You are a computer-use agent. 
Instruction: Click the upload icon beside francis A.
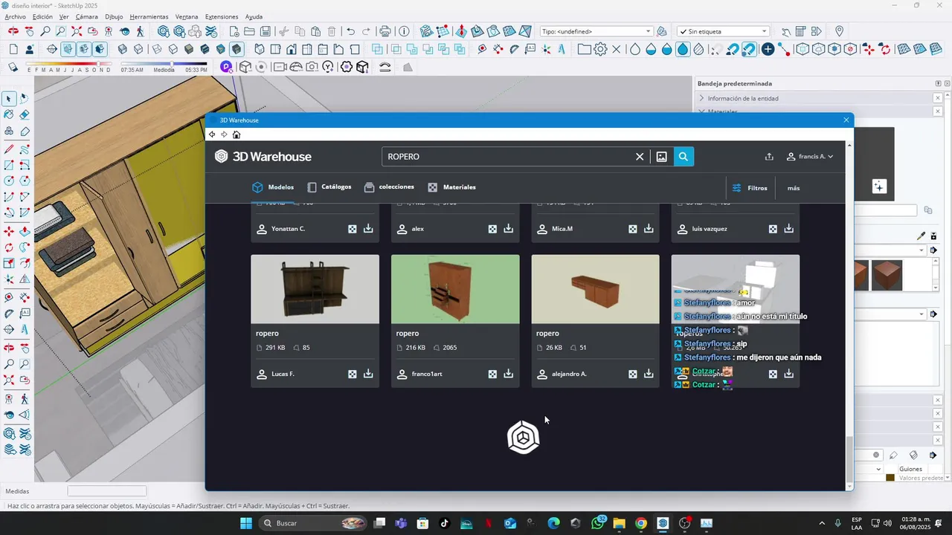pyautogui.click(x=769, y=157)
